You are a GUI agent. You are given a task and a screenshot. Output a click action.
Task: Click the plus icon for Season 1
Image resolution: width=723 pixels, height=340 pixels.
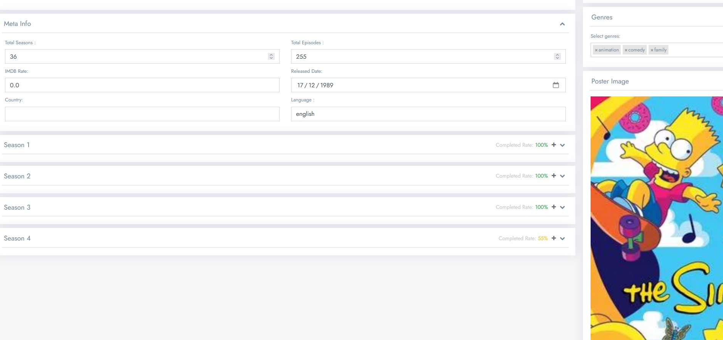[554, 145]
